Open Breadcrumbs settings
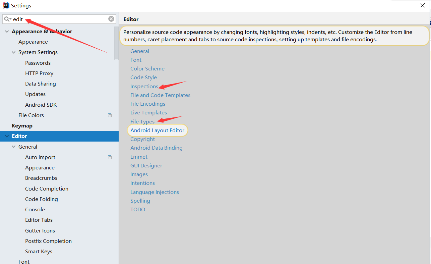 coord(41,178)
